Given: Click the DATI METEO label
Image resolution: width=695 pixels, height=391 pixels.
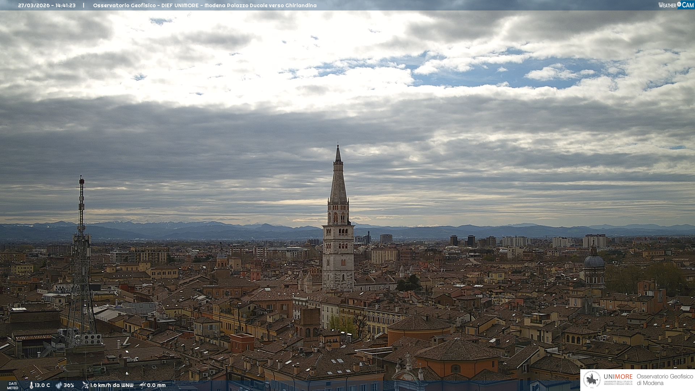Looking at the screenshot, I should pyautogui.click(x=13, y=386).
